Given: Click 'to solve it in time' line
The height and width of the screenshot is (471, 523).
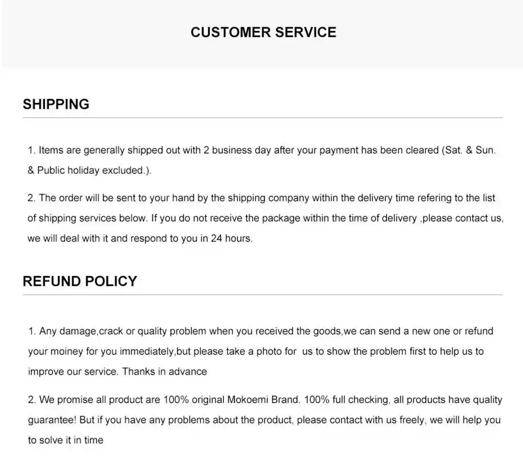Looking at the screenshot, I should (66, 440).
